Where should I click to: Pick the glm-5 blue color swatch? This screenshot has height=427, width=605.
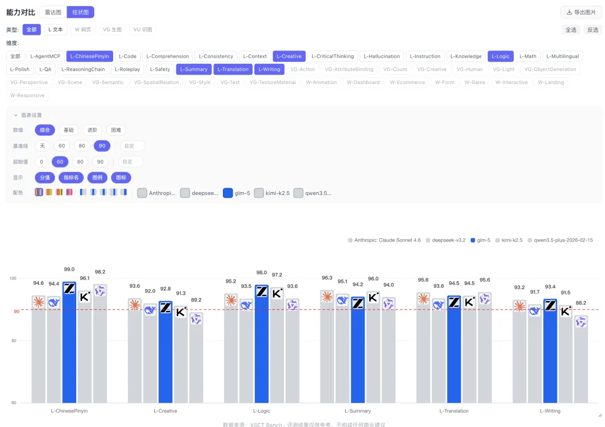[228, 193]
